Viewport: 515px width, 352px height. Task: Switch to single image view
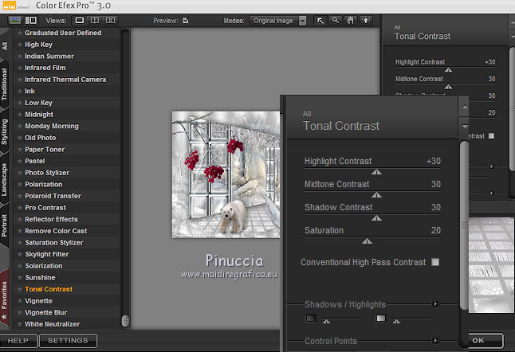pos(81,20)
